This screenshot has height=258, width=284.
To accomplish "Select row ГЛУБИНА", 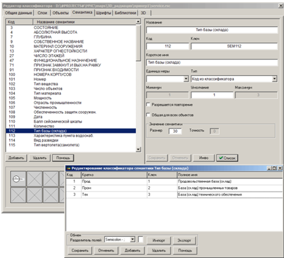I will (71, 37).
